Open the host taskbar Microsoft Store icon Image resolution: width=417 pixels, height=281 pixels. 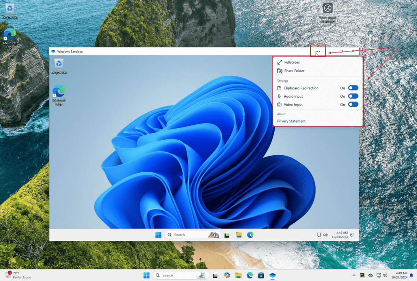(x=261, y=275)
